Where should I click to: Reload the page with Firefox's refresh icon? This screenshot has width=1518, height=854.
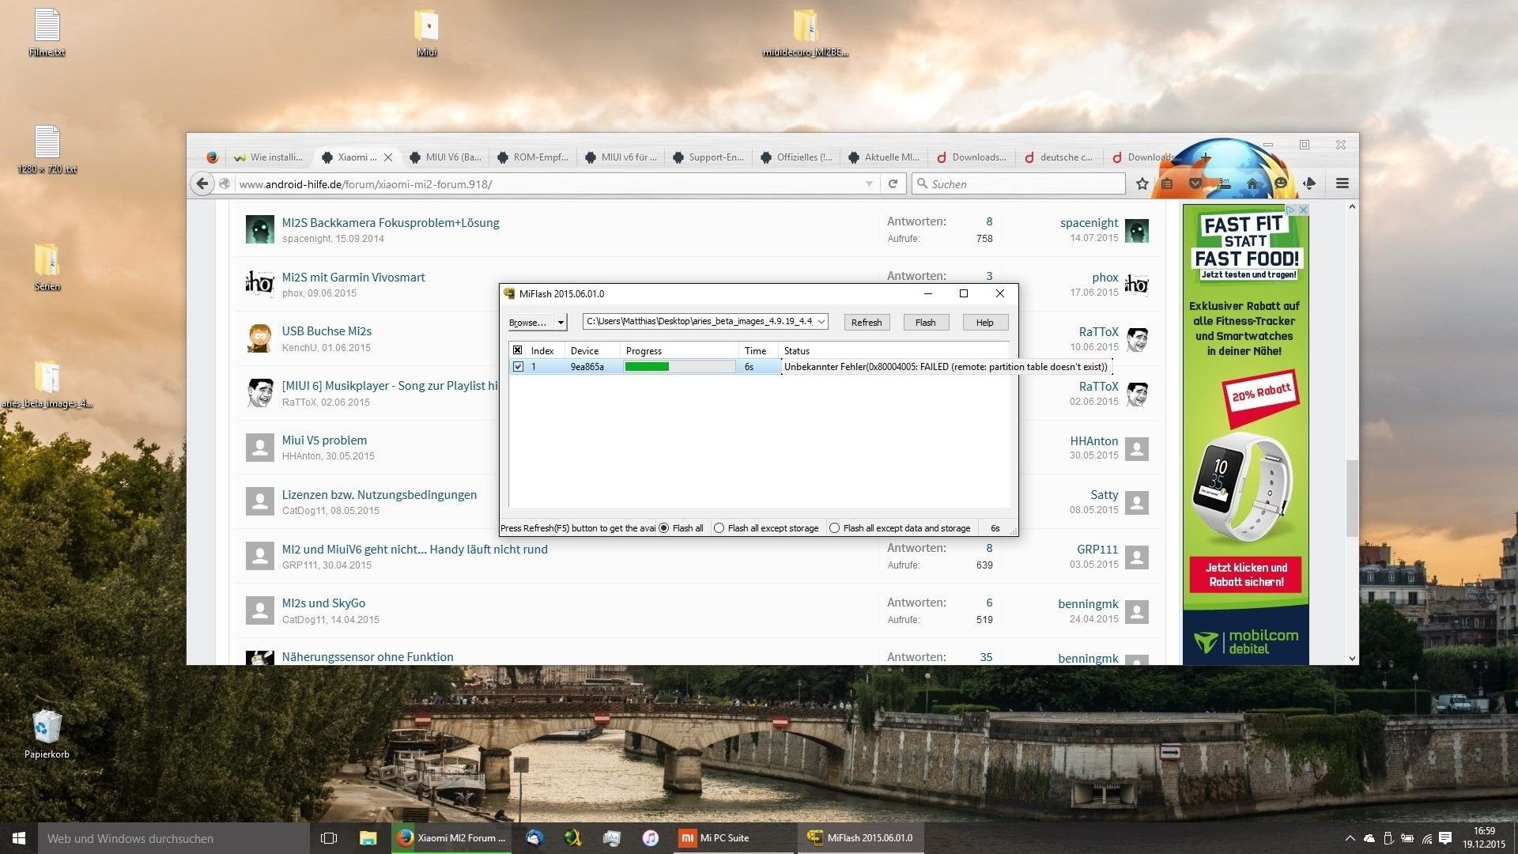tap(893, 183)
